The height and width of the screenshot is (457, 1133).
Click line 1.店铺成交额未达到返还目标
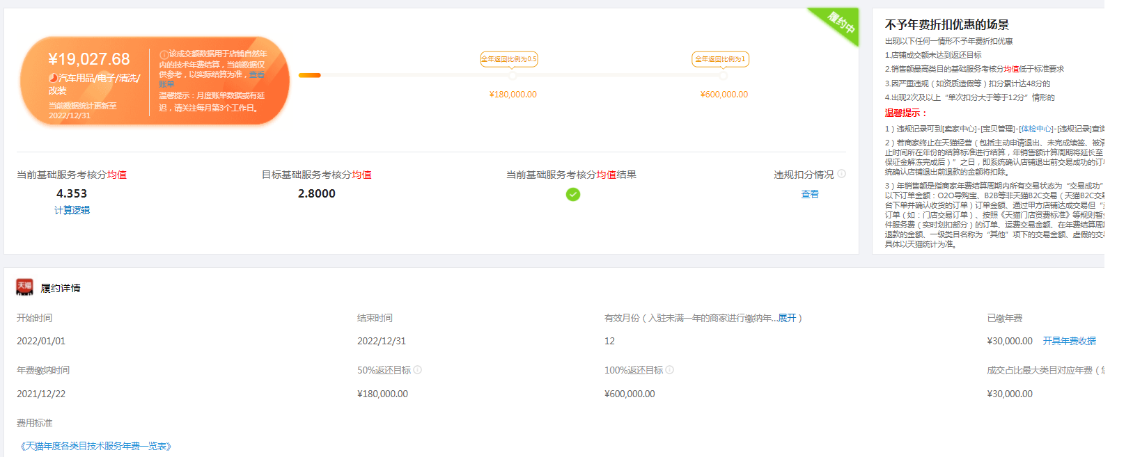click(x=933, y=55)
